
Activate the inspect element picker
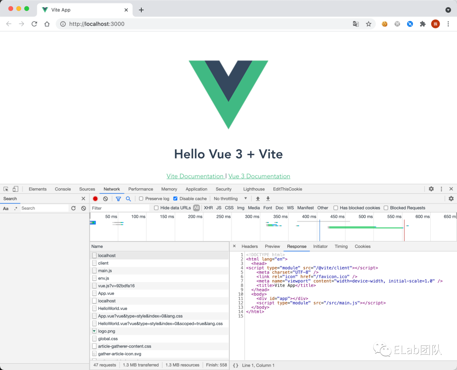pos(6,189)
